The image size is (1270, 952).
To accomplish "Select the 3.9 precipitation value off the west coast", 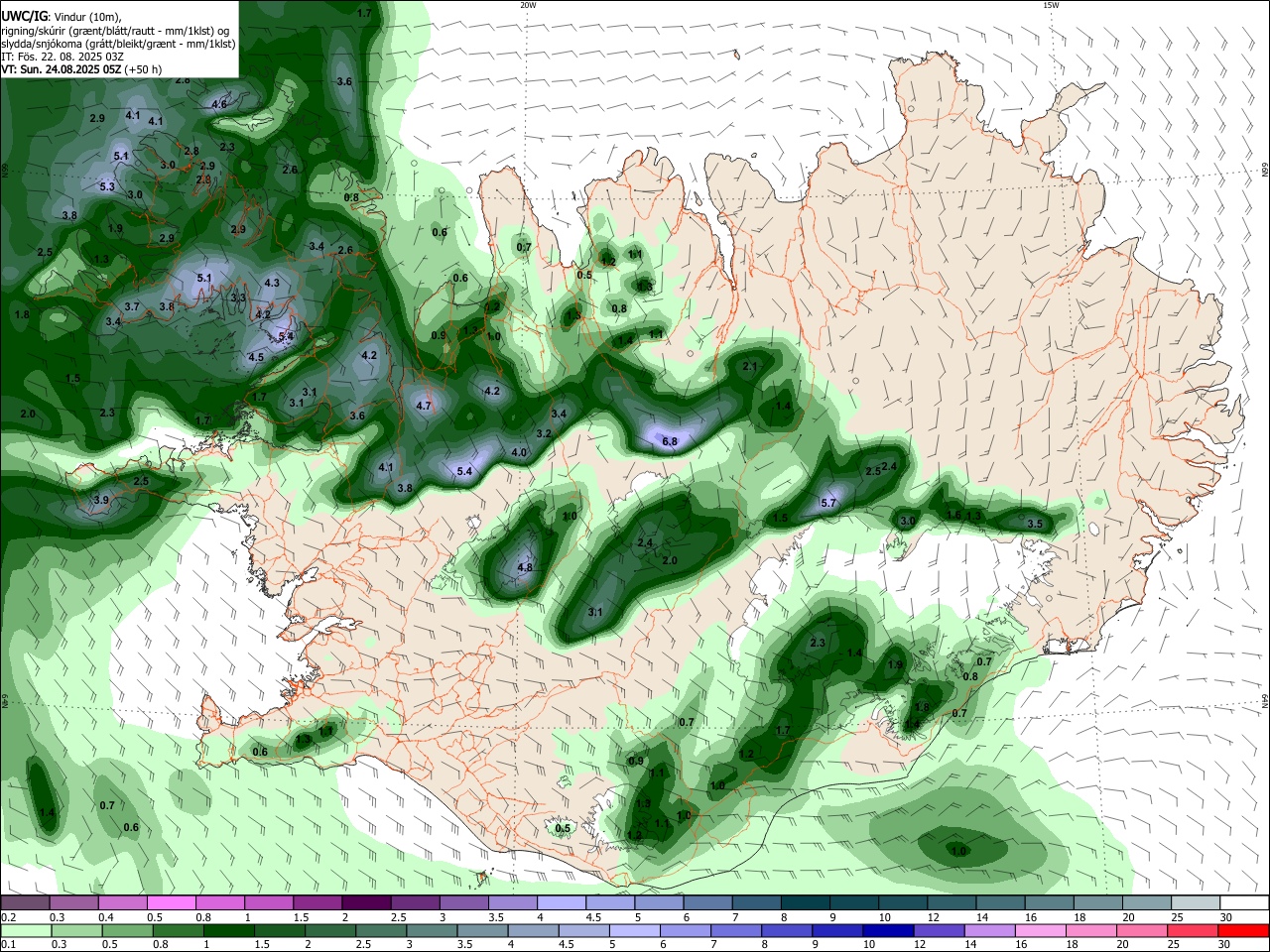I will [x=101, y=501].
